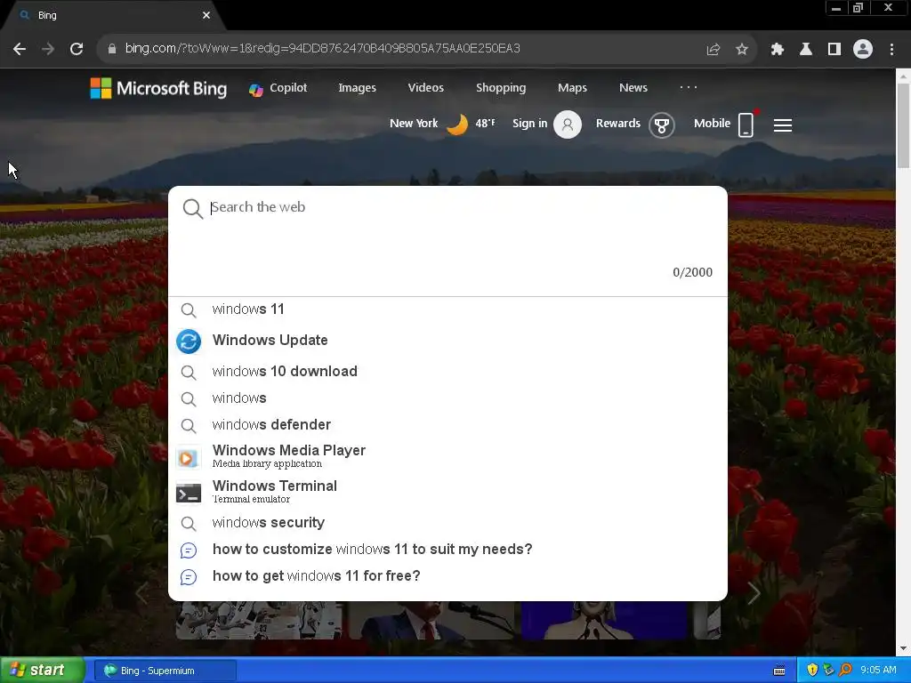This screenshot has height=683, width=911.
Task: Open the man in red tie thumbnail
Action: pyautogui.click(x=431, y=620)
